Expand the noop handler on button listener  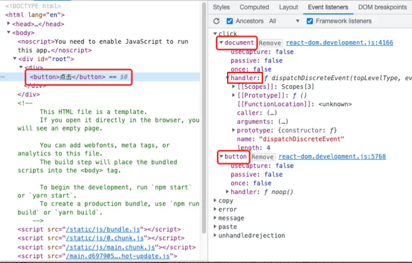[x=227, y=191]
